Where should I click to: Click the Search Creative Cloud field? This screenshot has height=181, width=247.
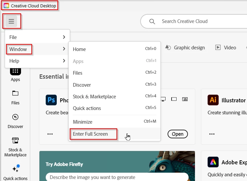pyautogui.click(x=194, y=21)
